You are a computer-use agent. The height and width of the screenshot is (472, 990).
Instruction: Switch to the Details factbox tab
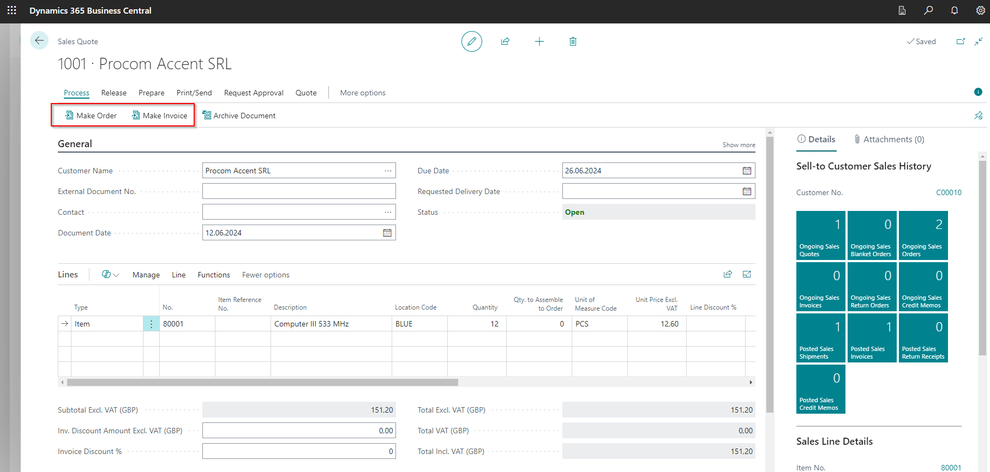(x=816, y=139)
